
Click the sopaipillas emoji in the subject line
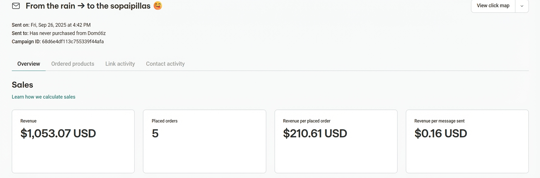coord(157,5)
